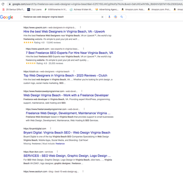Screen dimensions: 183x174
Task: Open 7 Best Freelance SEO Experts link
Action: click(x=70, y=53)
